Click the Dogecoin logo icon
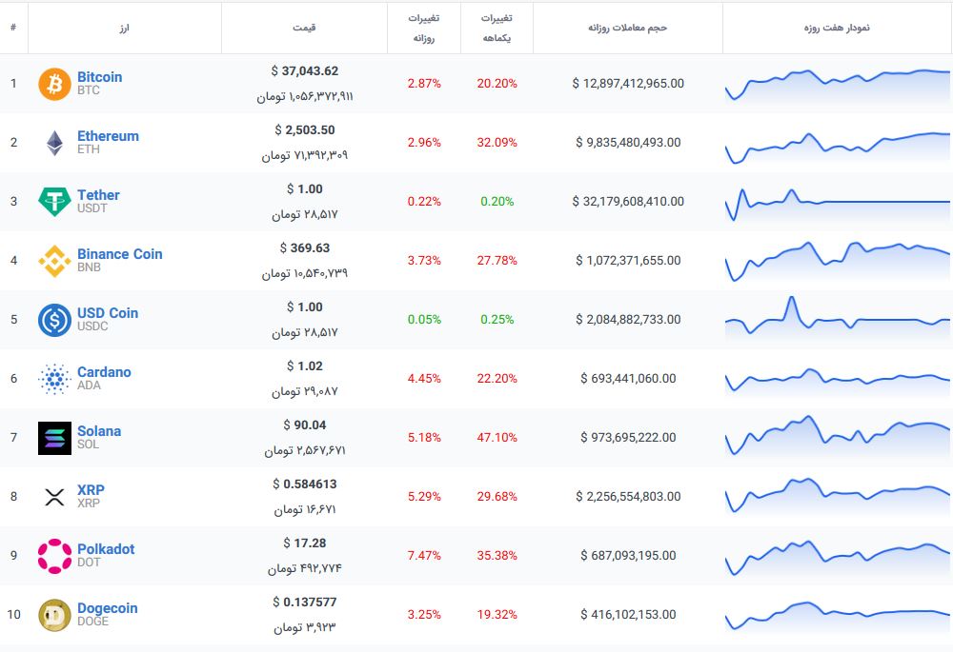Viewport: 953px width, 652px height. pos(54,615)
